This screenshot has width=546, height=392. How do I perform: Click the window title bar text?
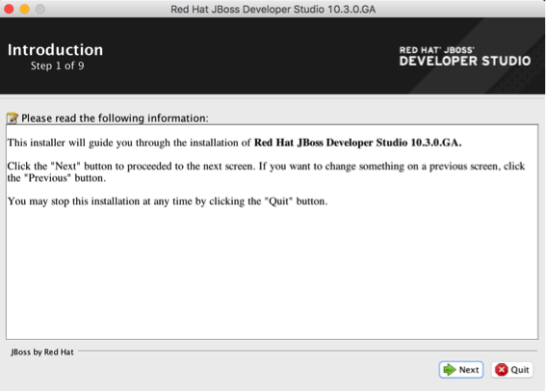[273, 9]
